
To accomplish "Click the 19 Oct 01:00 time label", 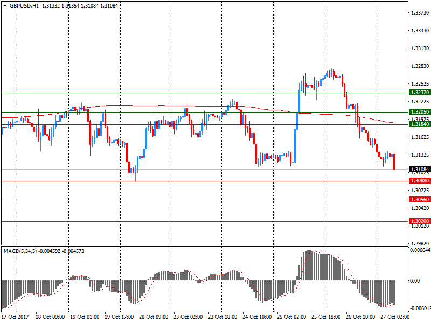I will coord(85,317).
